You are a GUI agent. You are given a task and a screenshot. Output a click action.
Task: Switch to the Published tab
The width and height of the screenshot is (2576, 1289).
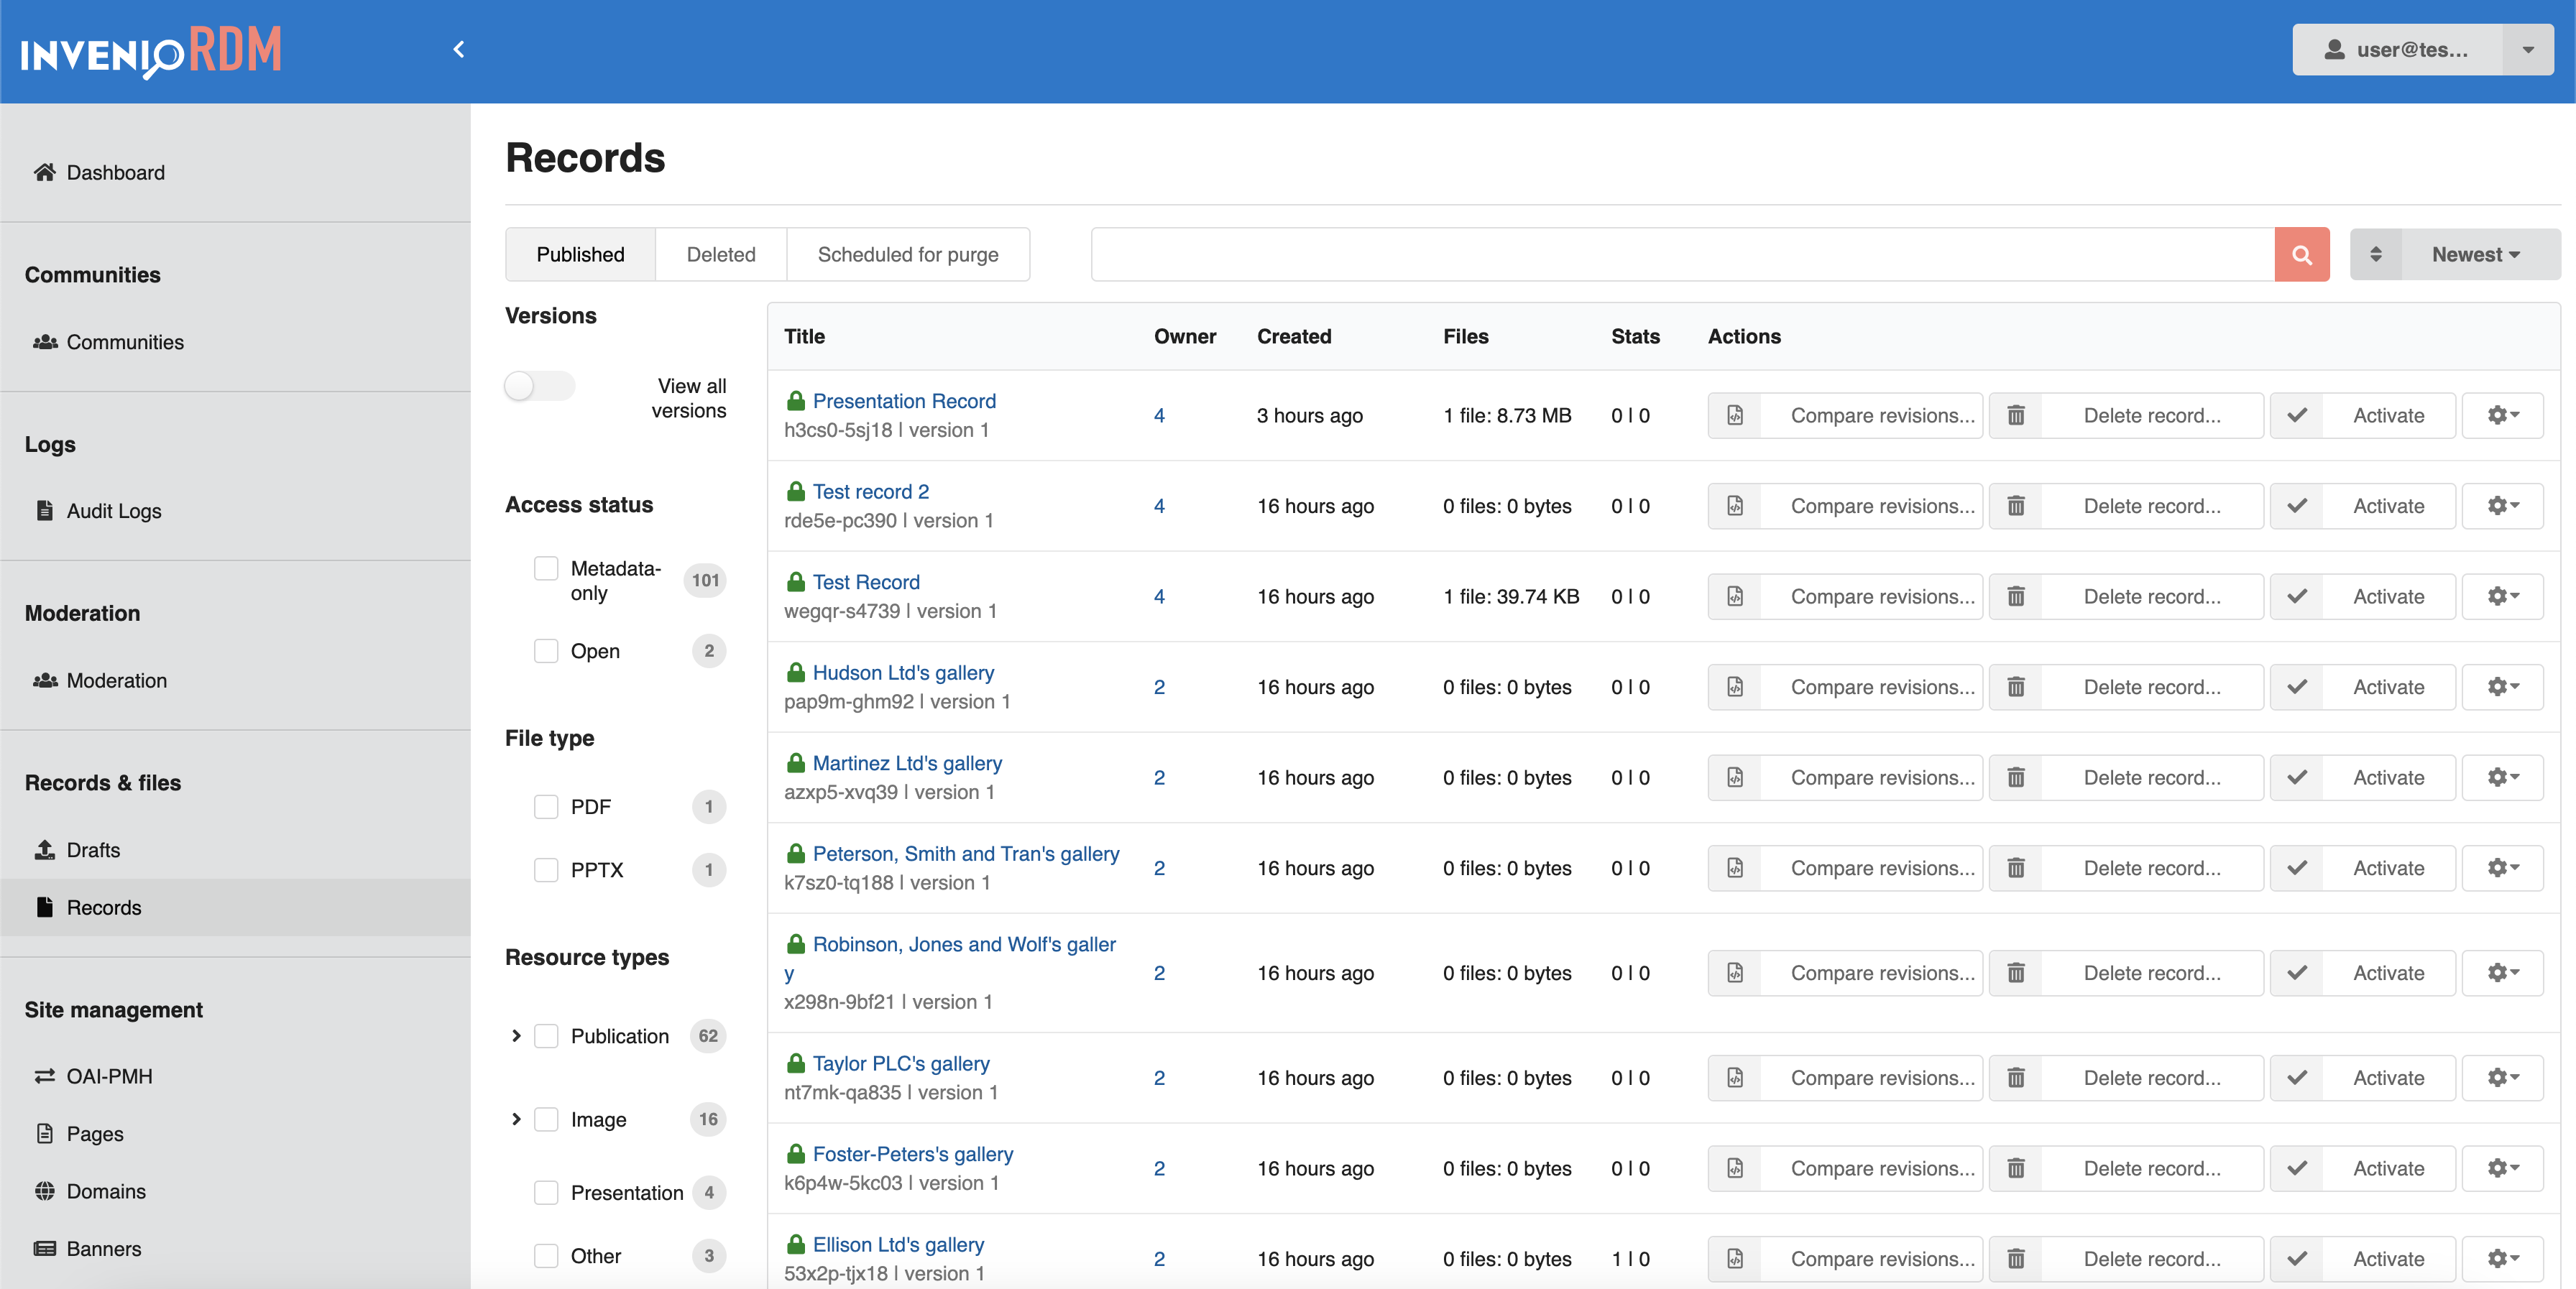580,254
